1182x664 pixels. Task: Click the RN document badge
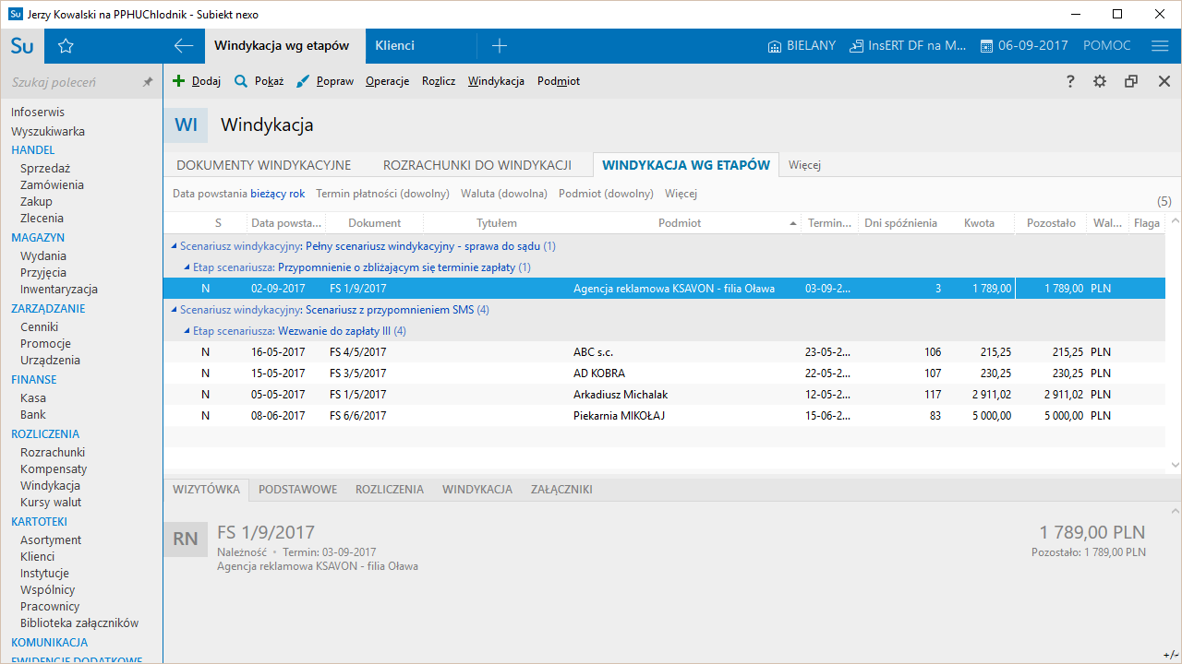(186, 539)
